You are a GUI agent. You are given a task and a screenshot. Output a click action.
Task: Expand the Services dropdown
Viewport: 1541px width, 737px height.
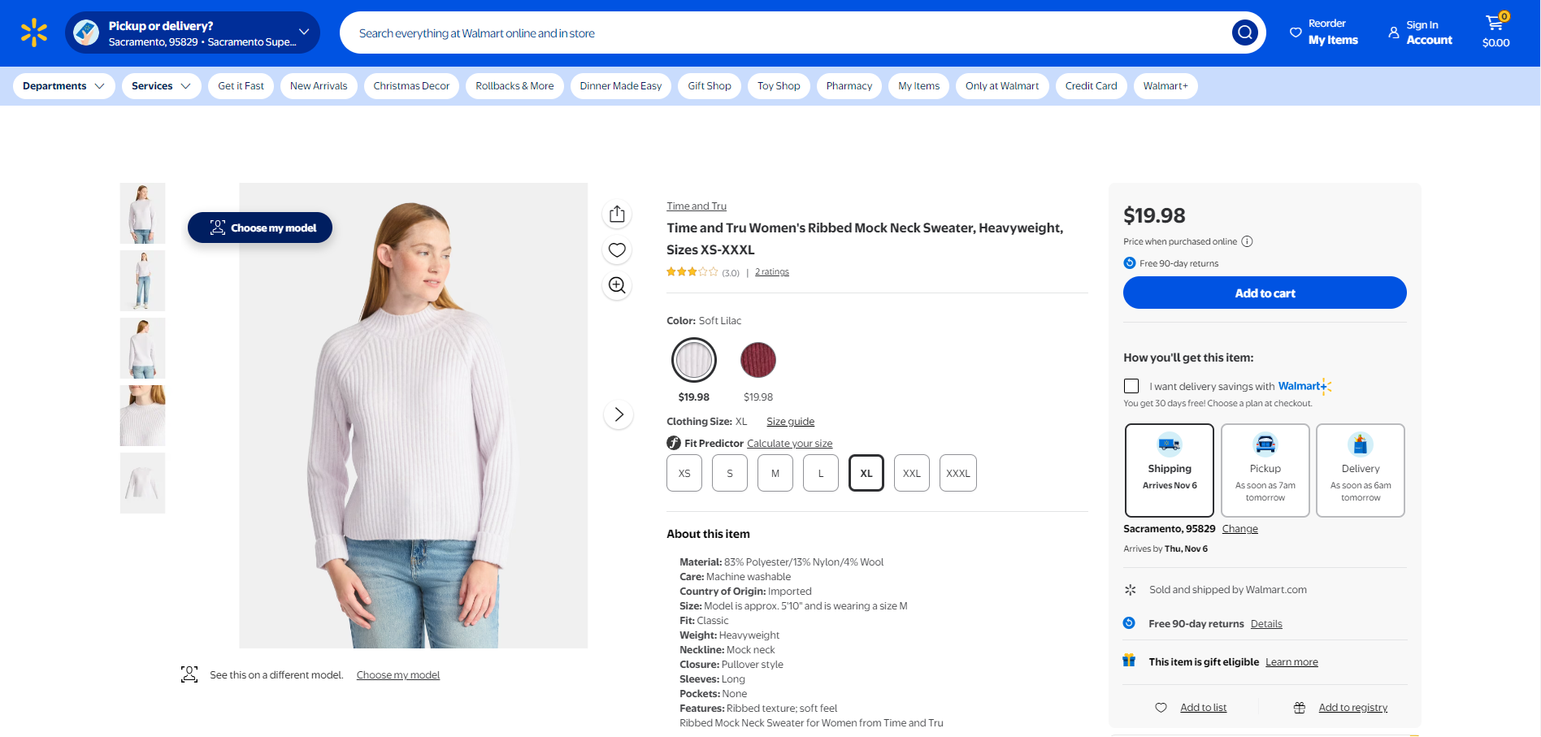(161, 86)
